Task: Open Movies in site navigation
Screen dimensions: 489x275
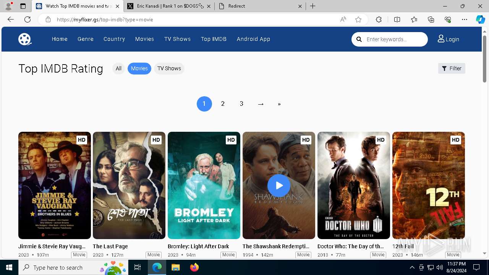Action: coord(144,39)
